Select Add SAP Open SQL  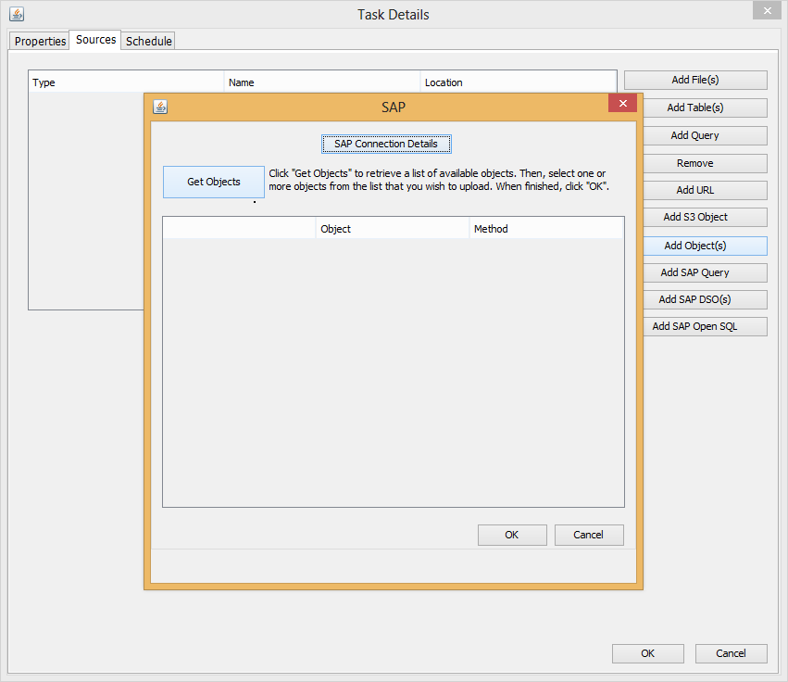coord(694,326)
